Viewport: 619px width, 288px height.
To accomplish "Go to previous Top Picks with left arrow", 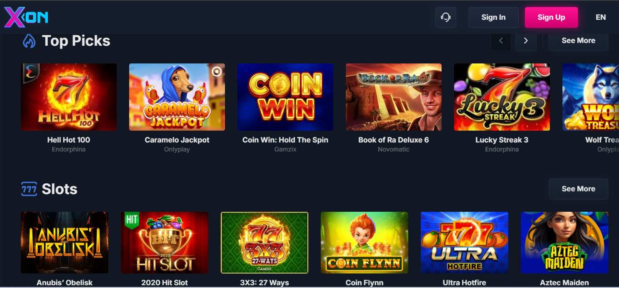I will point(501,41).
